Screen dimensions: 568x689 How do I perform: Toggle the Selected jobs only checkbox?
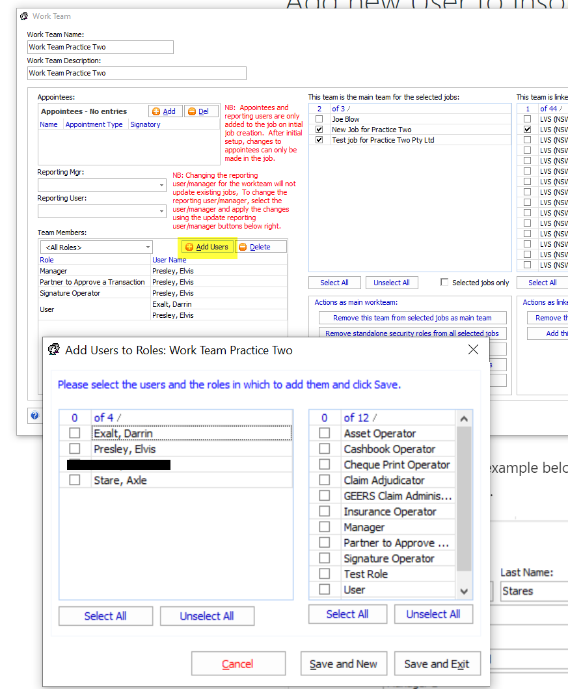click(444, 283)
